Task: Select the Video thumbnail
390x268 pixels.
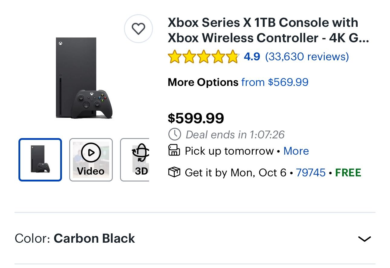Action: (90, 159)
